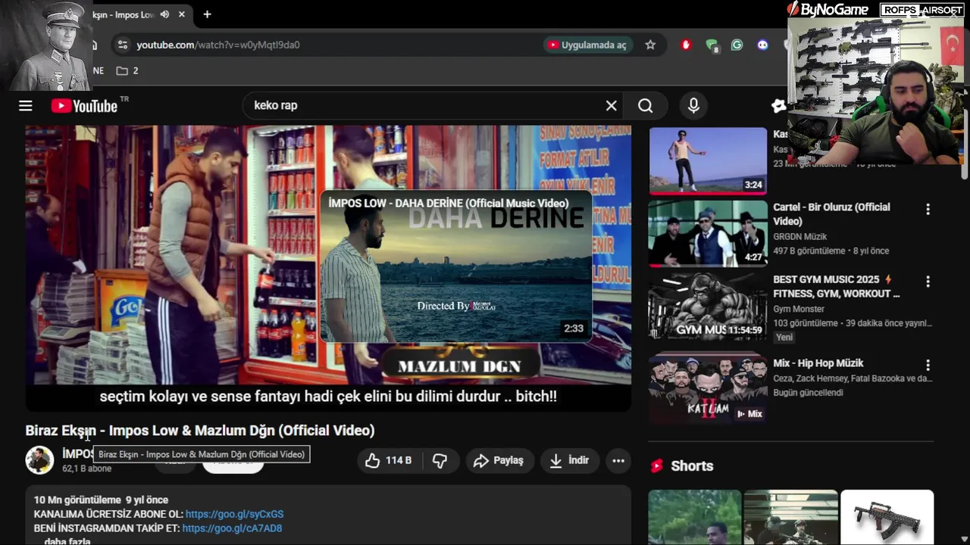
Task: Open a new browser tab
Action: [x=207, y=14]
